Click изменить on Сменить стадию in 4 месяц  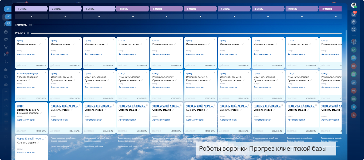click(x=142, y=131)
